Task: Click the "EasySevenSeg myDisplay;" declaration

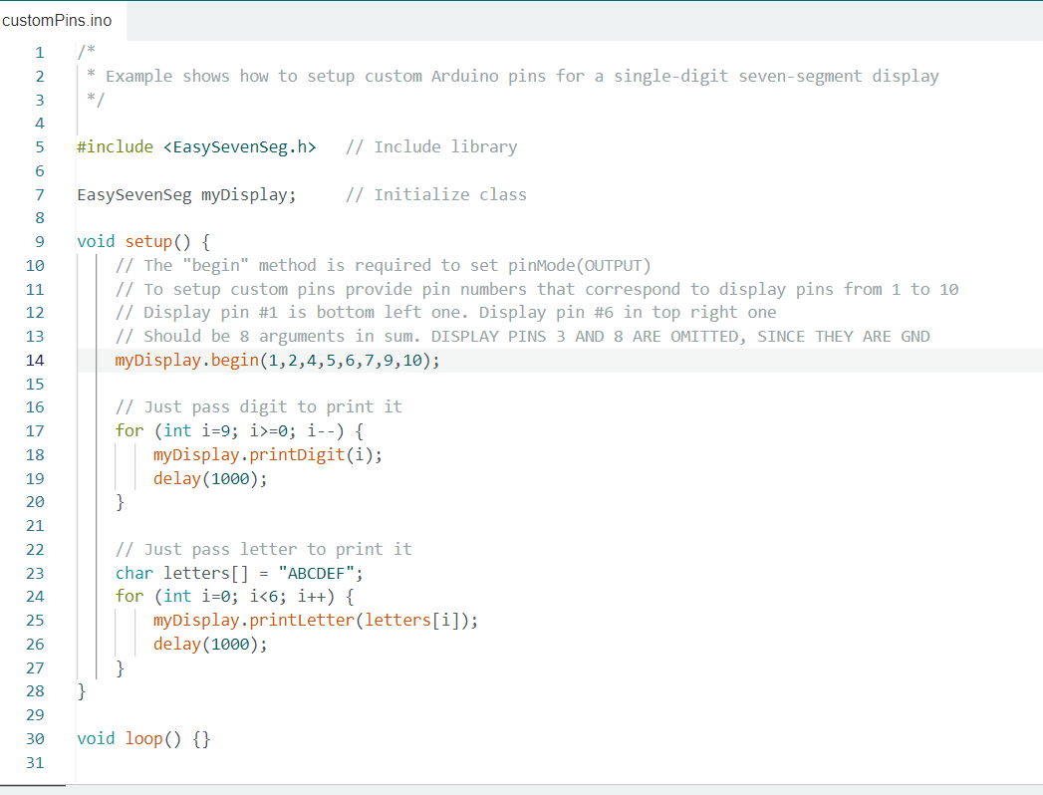Action: click(x=187, y=195)
